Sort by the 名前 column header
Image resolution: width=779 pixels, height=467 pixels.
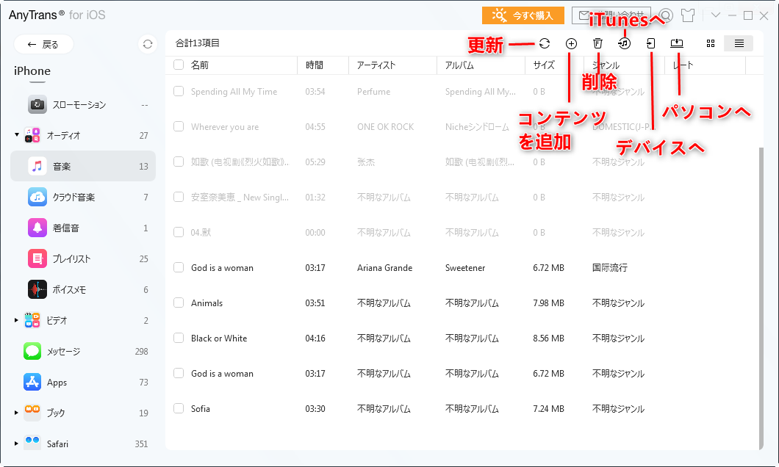pos(200,65)
